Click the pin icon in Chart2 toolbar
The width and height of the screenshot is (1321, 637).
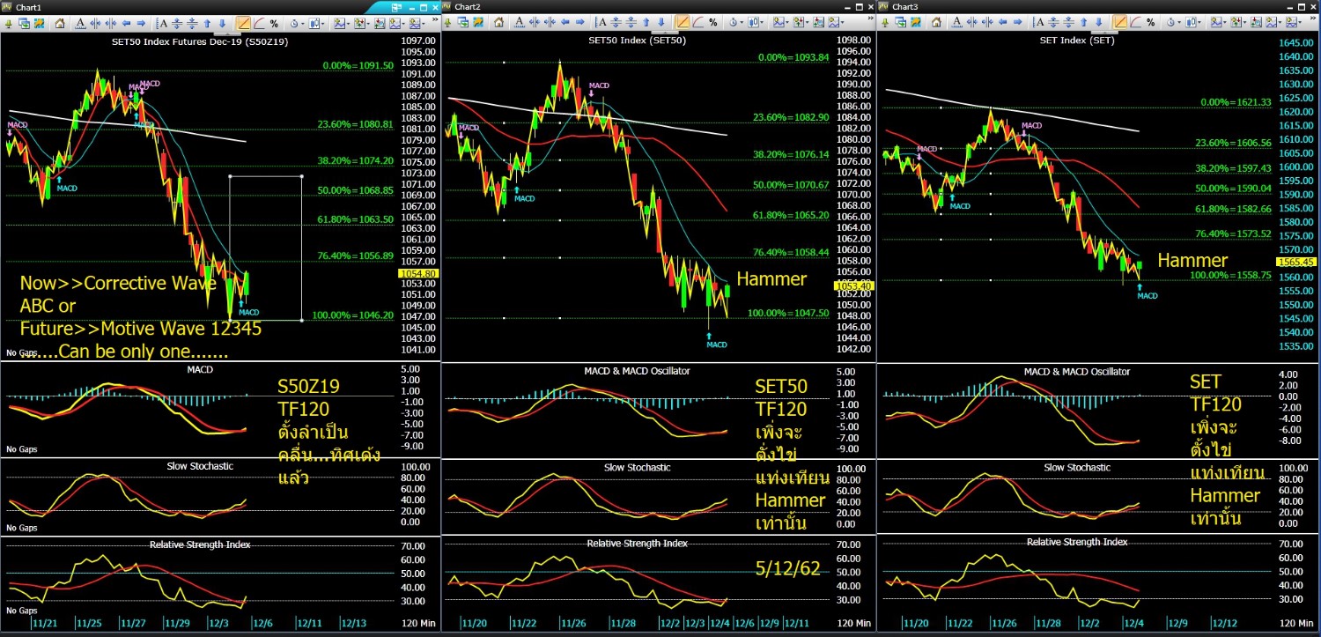tap(449, 23)
